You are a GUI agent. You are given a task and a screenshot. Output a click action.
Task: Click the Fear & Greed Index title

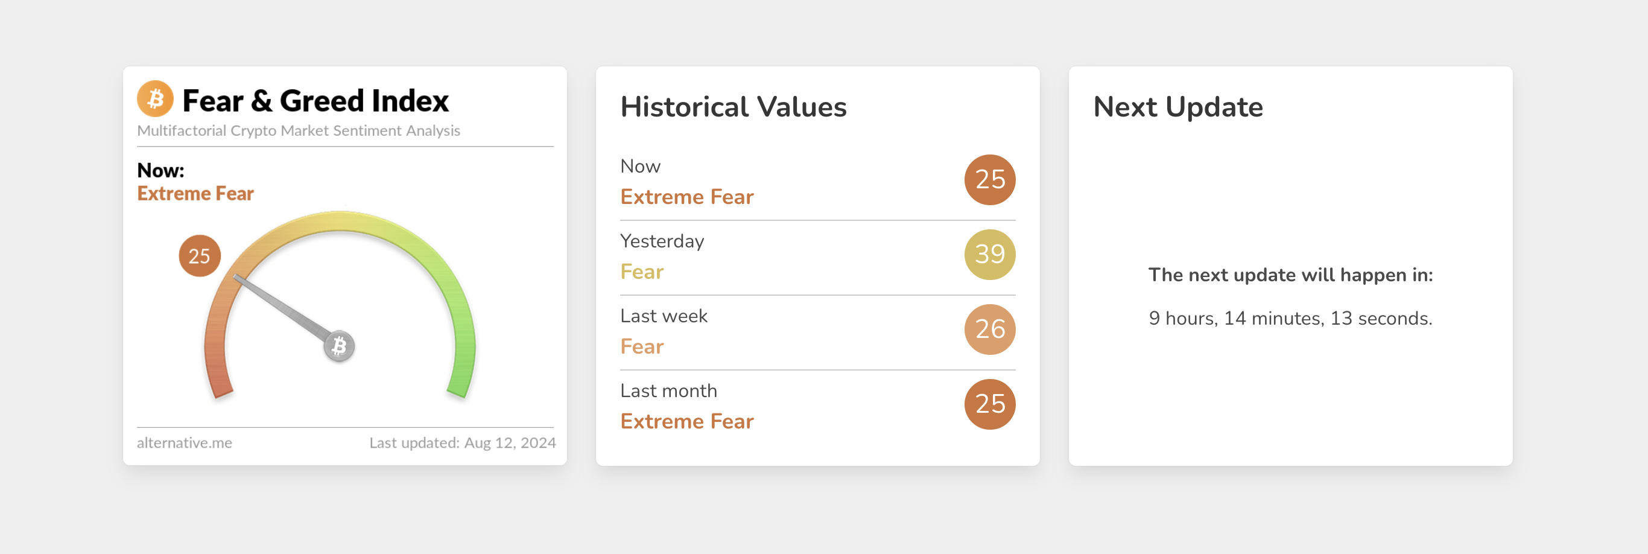pyautogui.click(x=315, y=101)
